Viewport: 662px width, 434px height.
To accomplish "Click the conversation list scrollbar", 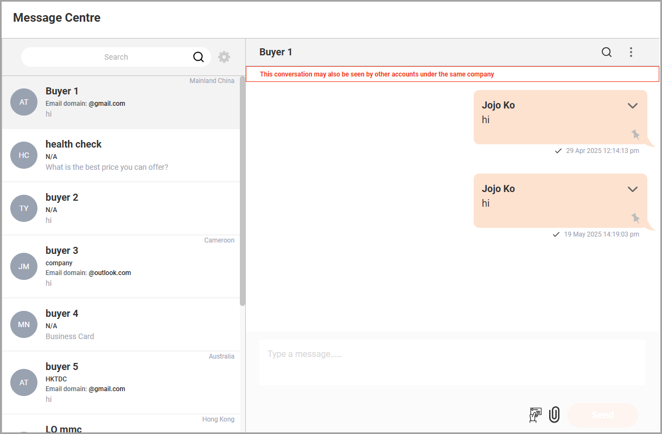I will click(243, 191).
